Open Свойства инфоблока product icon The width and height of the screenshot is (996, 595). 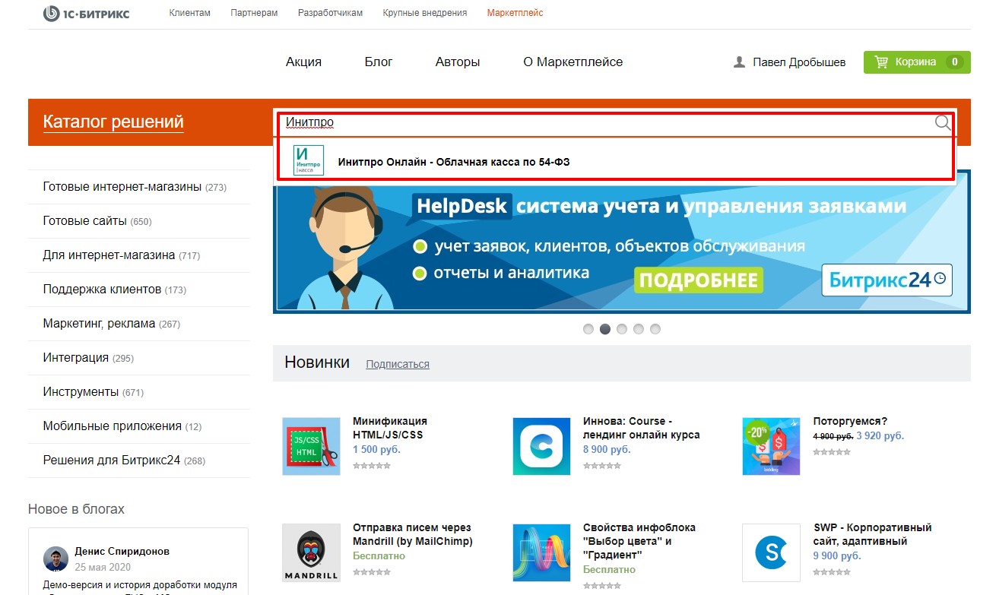pos(541,552)
